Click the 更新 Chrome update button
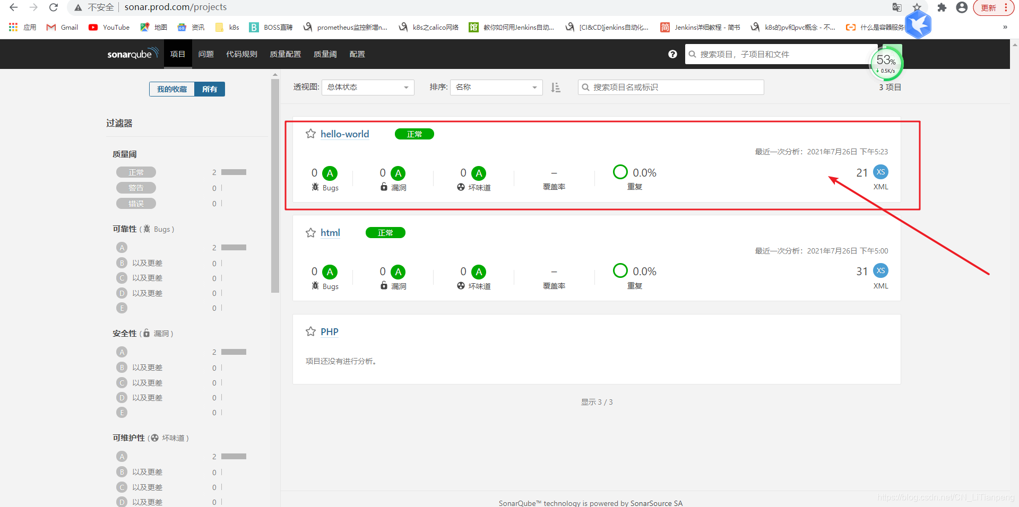 (x=989, y=7)
